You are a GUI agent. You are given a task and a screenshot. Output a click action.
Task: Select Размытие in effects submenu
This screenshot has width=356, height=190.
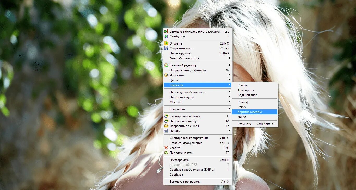255,124
